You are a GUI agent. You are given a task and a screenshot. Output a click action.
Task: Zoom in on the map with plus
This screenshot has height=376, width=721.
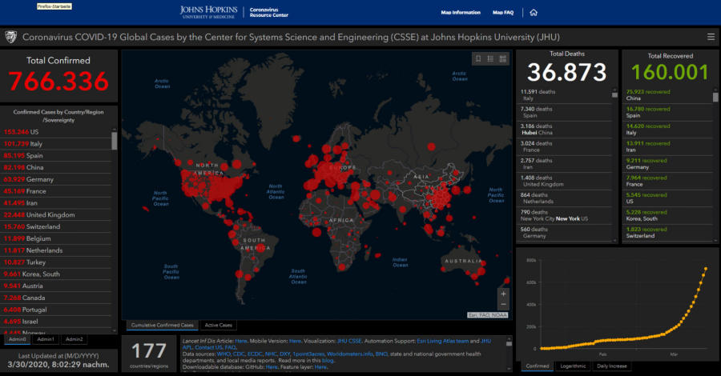coord(503,293)
